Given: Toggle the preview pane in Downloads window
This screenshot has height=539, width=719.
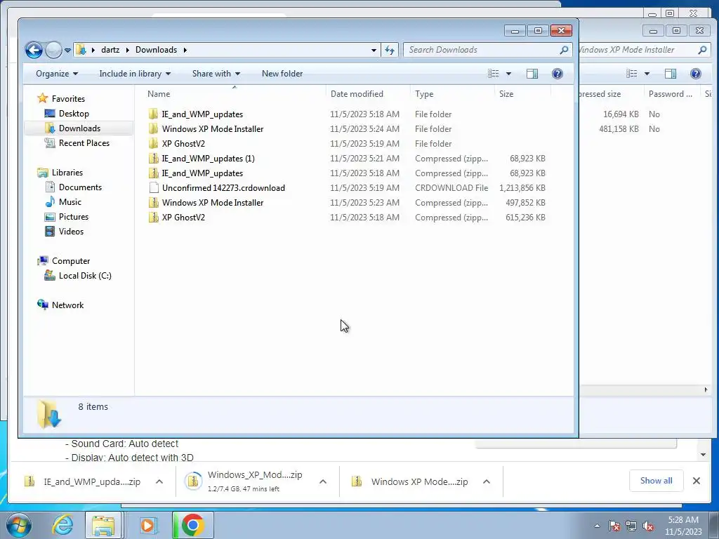Looking at the screenshot, I should tap(532, 74).
